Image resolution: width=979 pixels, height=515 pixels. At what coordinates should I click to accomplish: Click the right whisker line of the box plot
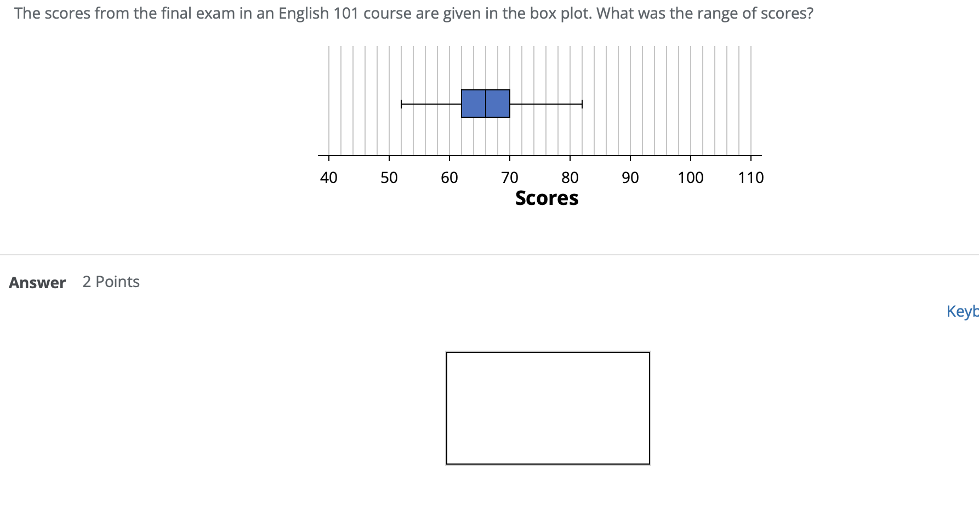[545, 103]
